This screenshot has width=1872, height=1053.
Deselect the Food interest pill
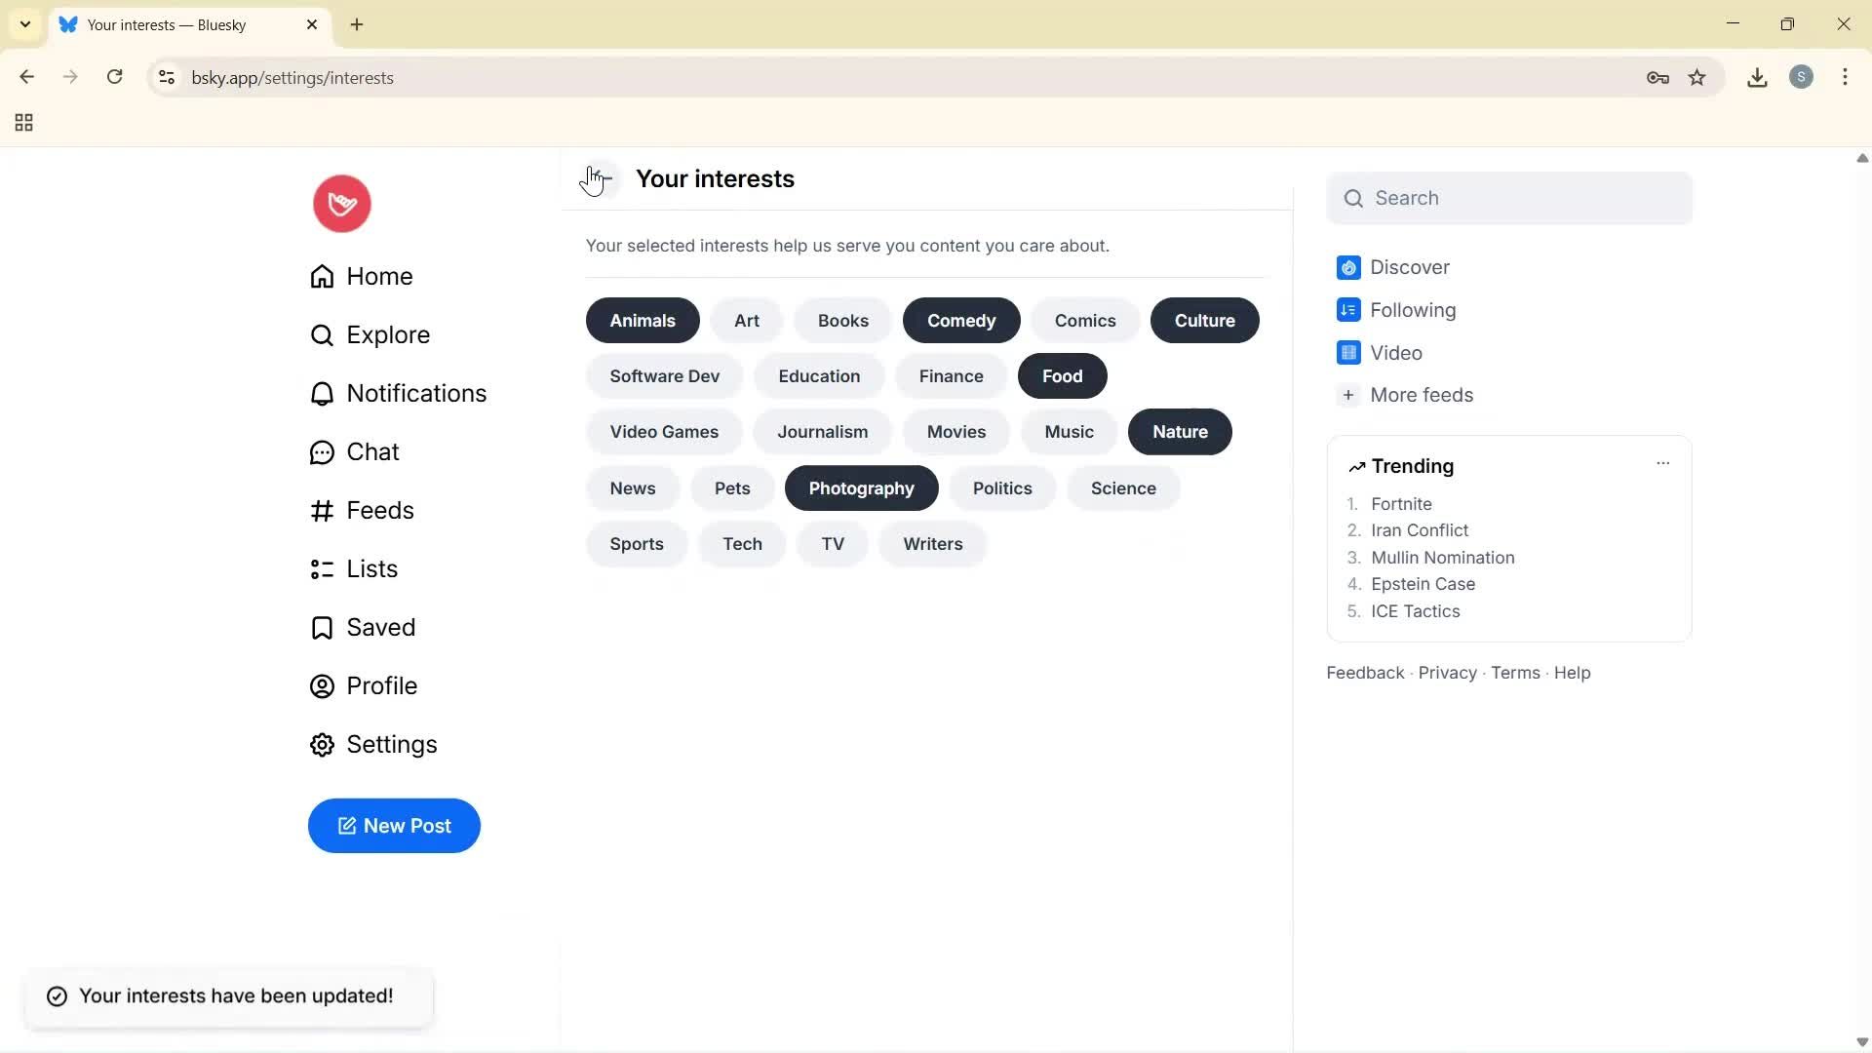pos(1062,375)
